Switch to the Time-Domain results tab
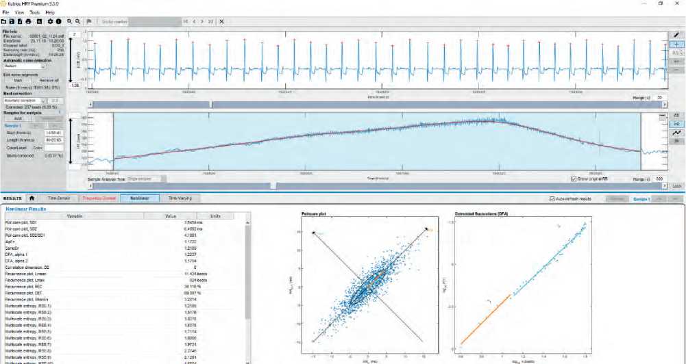The height and width of the screenshot is (364, 686). (x=59, y=198)
